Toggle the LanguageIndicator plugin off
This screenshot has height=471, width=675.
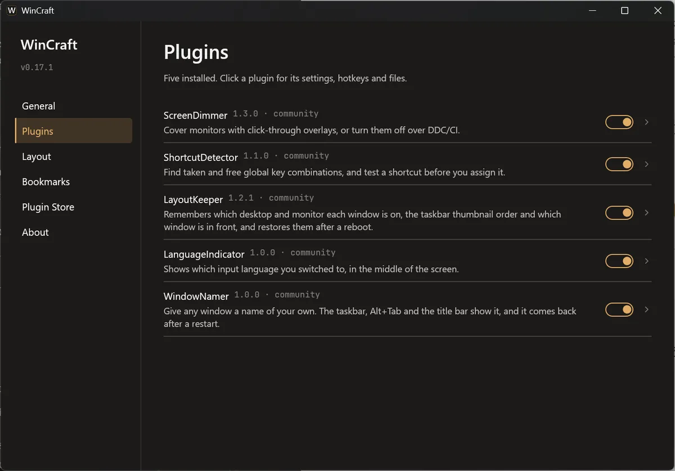[619, 261]
